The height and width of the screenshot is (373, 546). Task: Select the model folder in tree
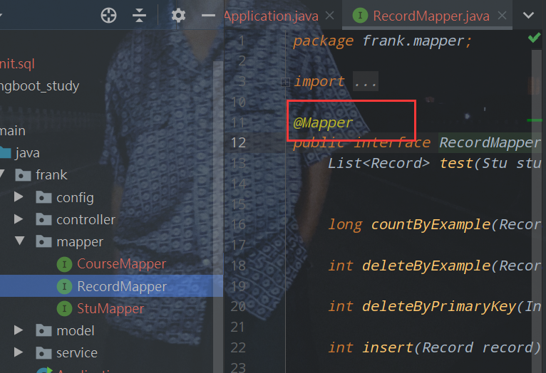(76, 330)
